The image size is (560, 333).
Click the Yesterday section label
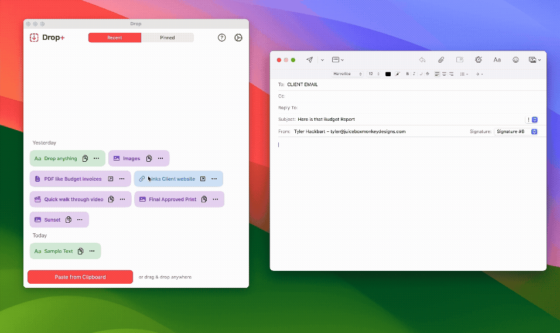45,142
